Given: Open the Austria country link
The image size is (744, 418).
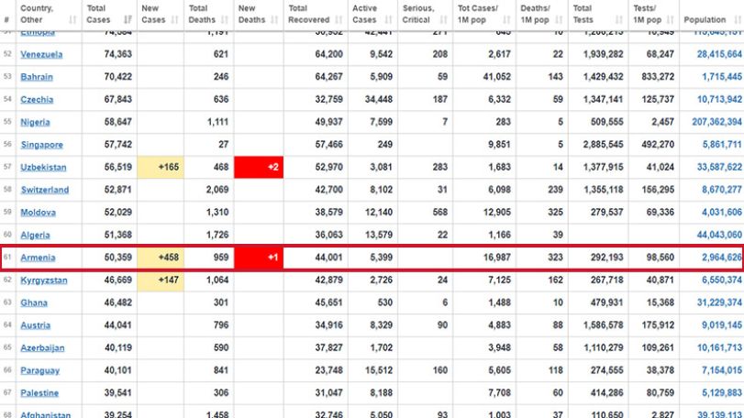Looking at the screenshot, I should click(35, 325).
